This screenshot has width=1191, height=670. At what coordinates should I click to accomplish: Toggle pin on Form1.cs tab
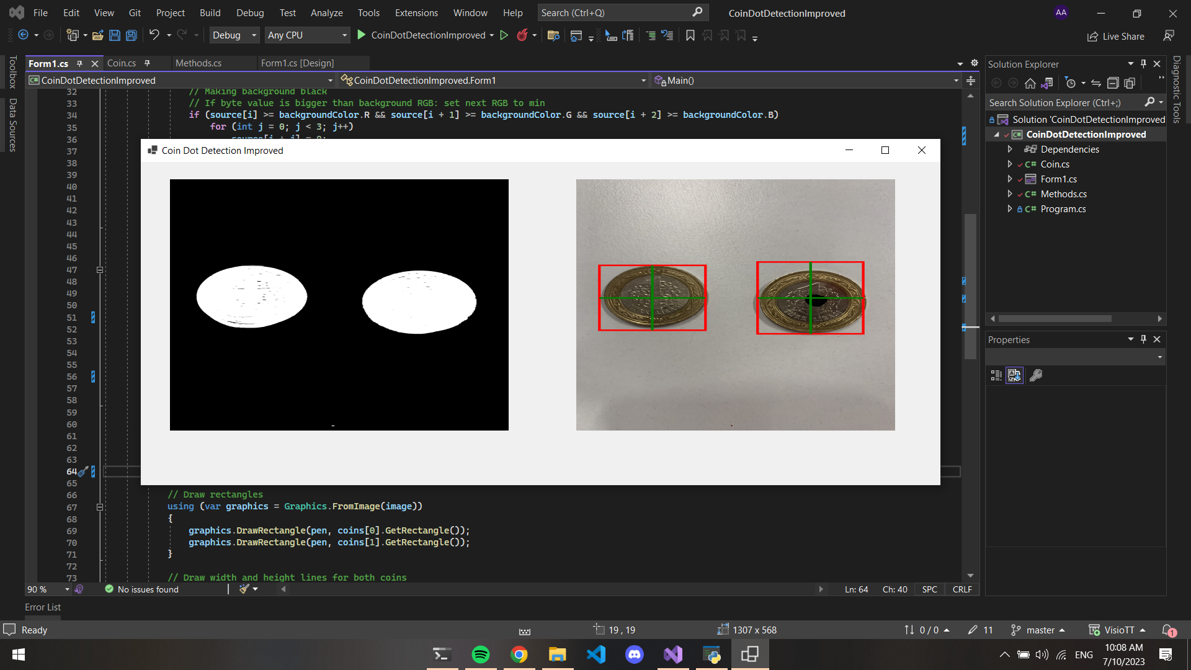(79, 63)
